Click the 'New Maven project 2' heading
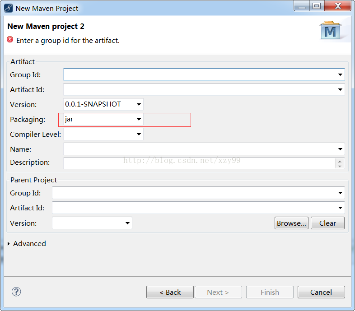 [46, 26]
